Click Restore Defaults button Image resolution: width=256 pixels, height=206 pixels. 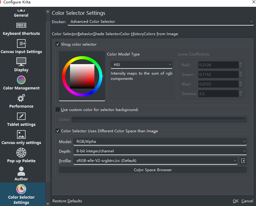(x=67, y=201)
